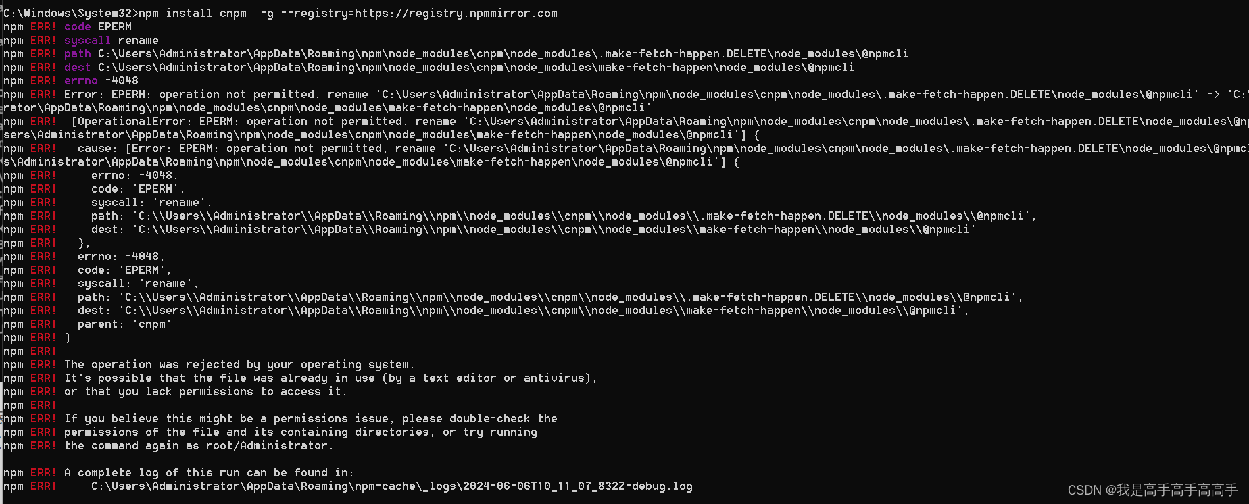Screen dimensions: 1249x504
Task: Click the purple "code" label beside EPERM
Action: tap(77, 26)
